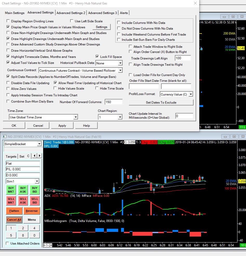
Task: Click Cancel in Chart Settings
Action: click(38, 126)
